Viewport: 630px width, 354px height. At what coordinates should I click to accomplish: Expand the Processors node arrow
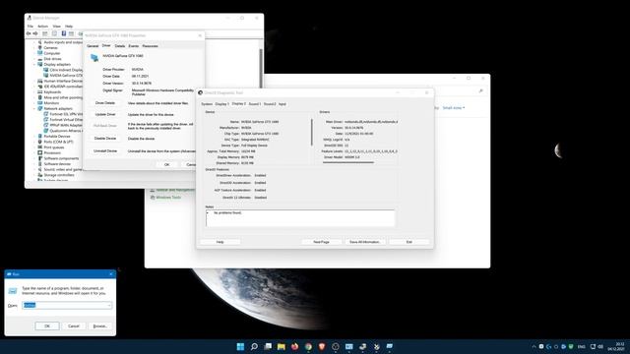point(34,153)
